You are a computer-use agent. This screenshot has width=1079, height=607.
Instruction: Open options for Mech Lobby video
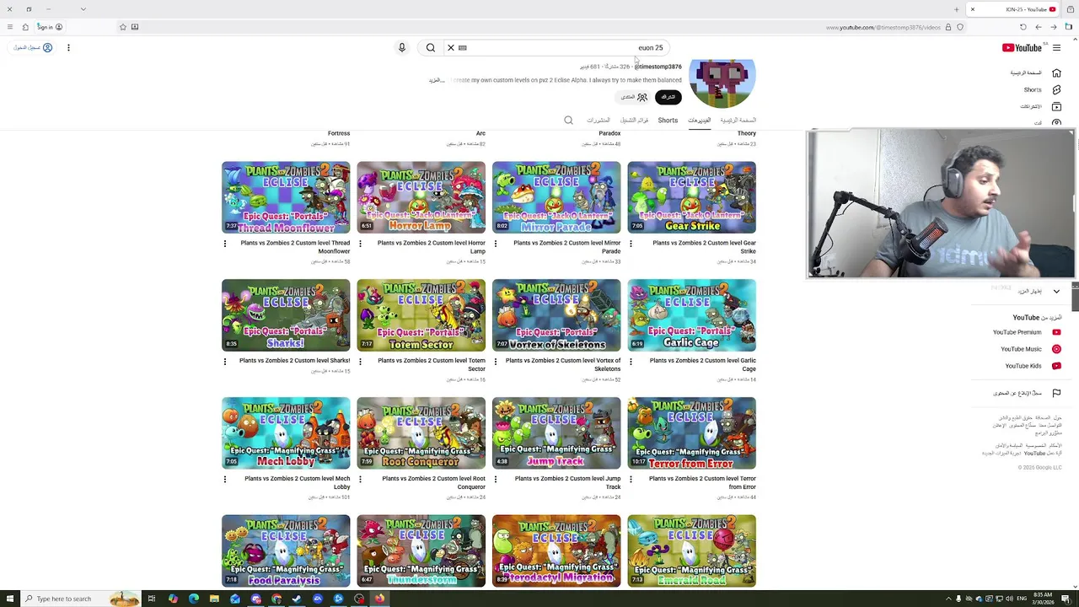tap(225, 480)
